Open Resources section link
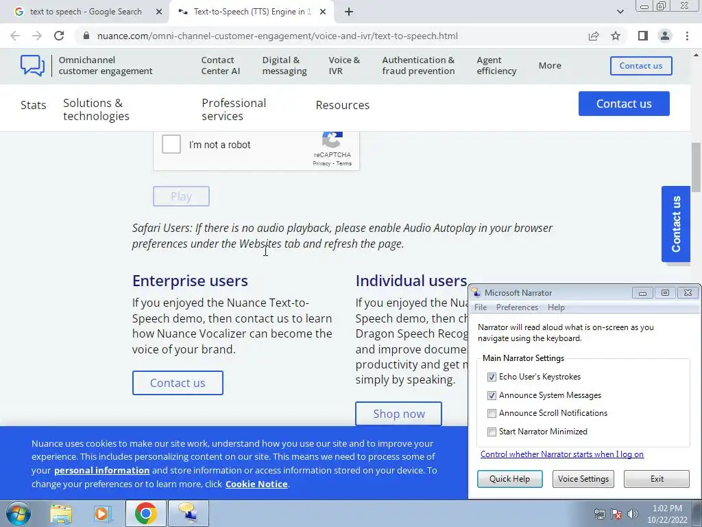The width and height of the screenshot is (702, 527). click(x=343, y=105)
